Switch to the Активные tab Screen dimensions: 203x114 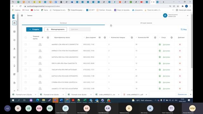pos(63,23)
